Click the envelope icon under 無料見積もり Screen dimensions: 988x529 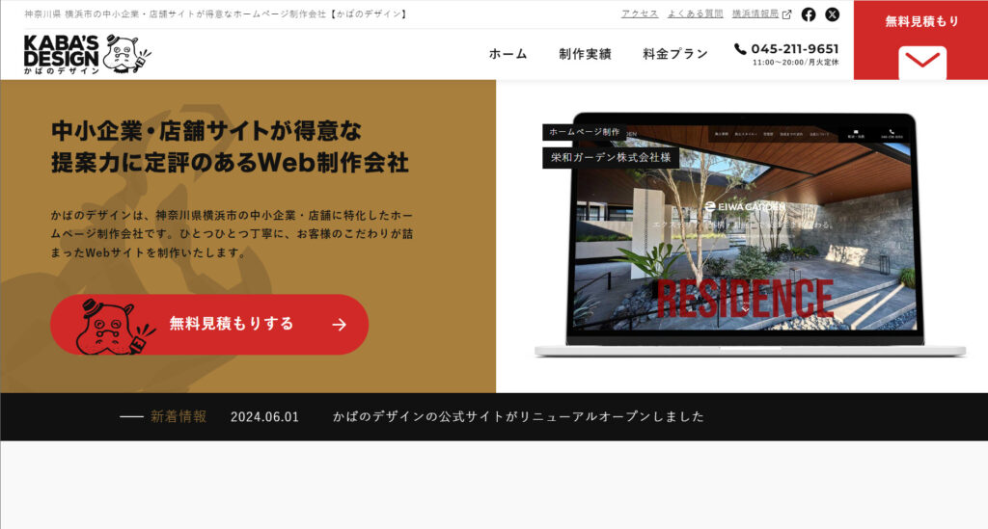point(922,63)
